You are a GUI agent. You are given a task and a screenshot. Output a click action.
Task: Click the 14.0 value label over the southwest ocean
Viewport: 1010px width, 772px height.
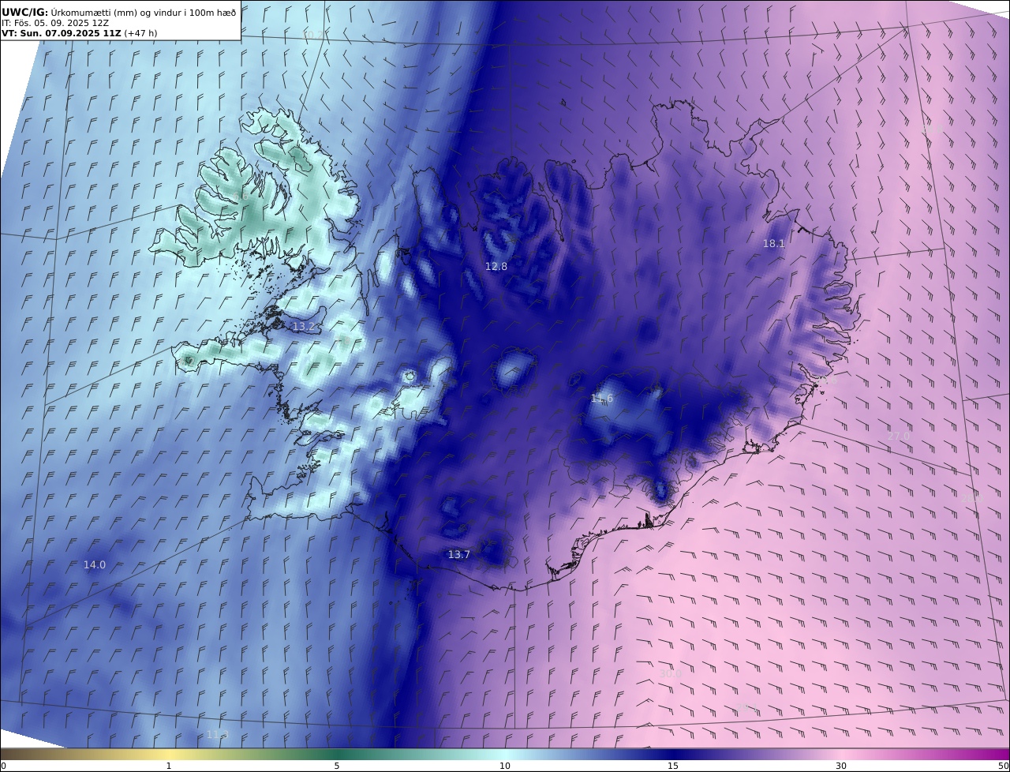pos(95,565)
